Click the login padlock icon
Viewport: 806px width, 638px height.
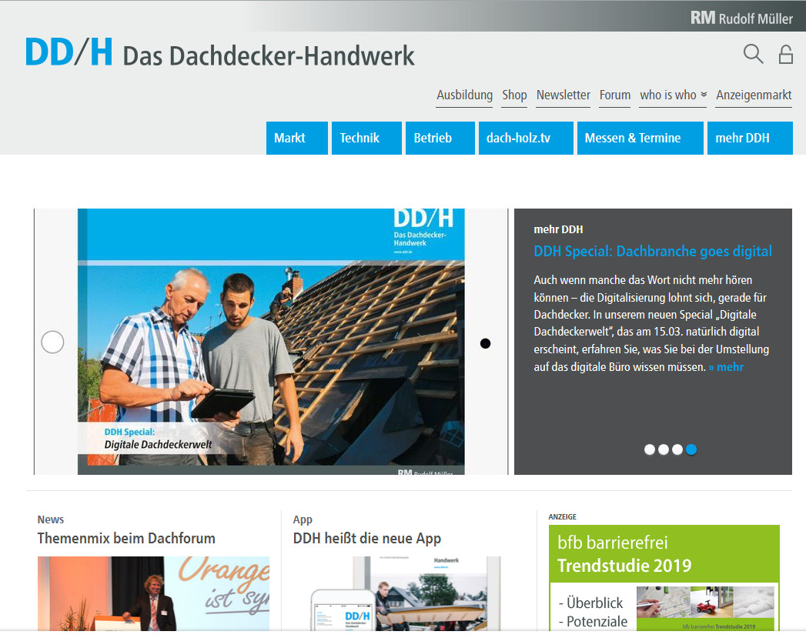(x=785, y=54)
